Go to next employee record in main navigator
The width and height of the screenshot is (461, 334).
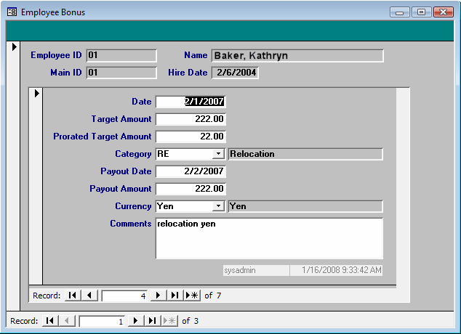135,321
